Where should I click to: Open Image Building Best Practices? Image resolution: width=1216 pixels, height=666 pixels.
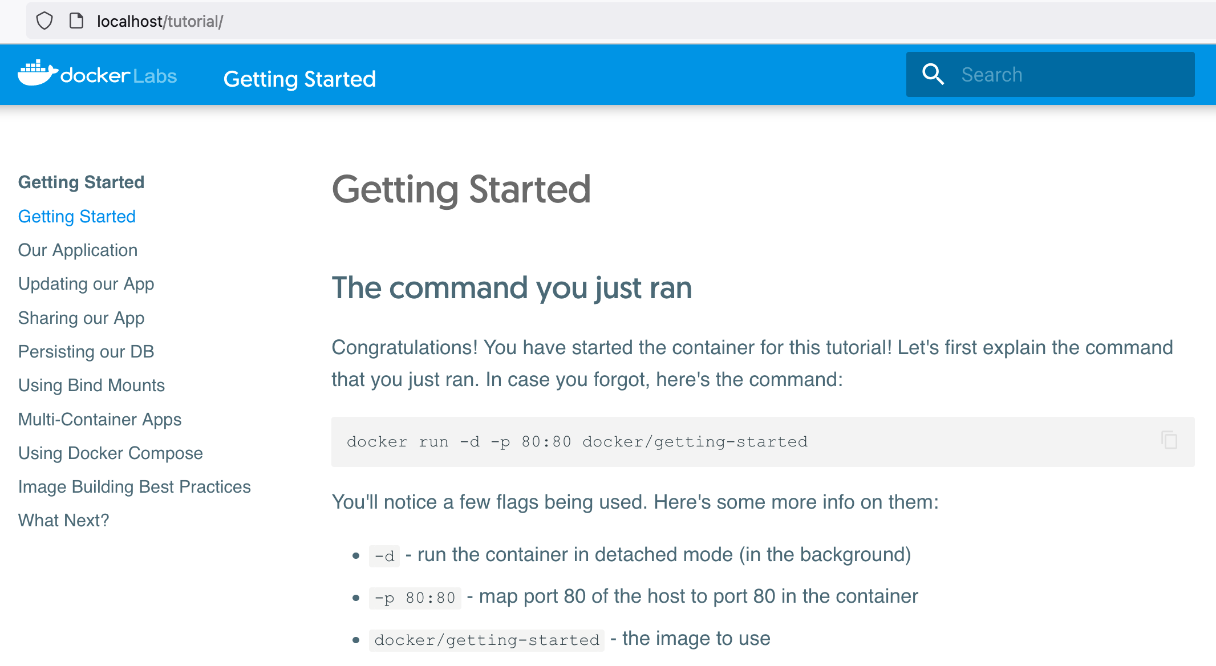(x=135, y=487)
